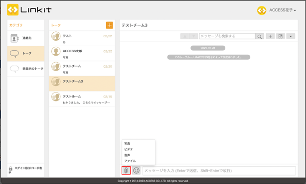Jump to next search result arrow
The width and height of the screenshot is (306, 184).
[193, 36]
